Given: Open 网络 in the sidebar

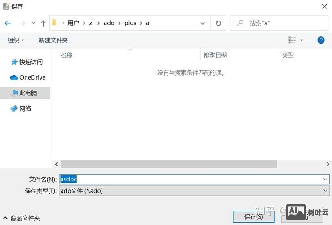Looking at the screenshot, I should pos(21,108).
